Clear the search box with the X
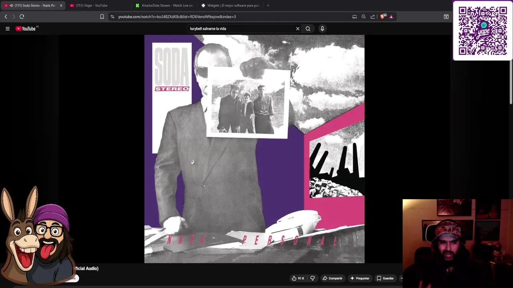Screen dimensions: 513x288 pyautogui.click(x=297, y=28)
